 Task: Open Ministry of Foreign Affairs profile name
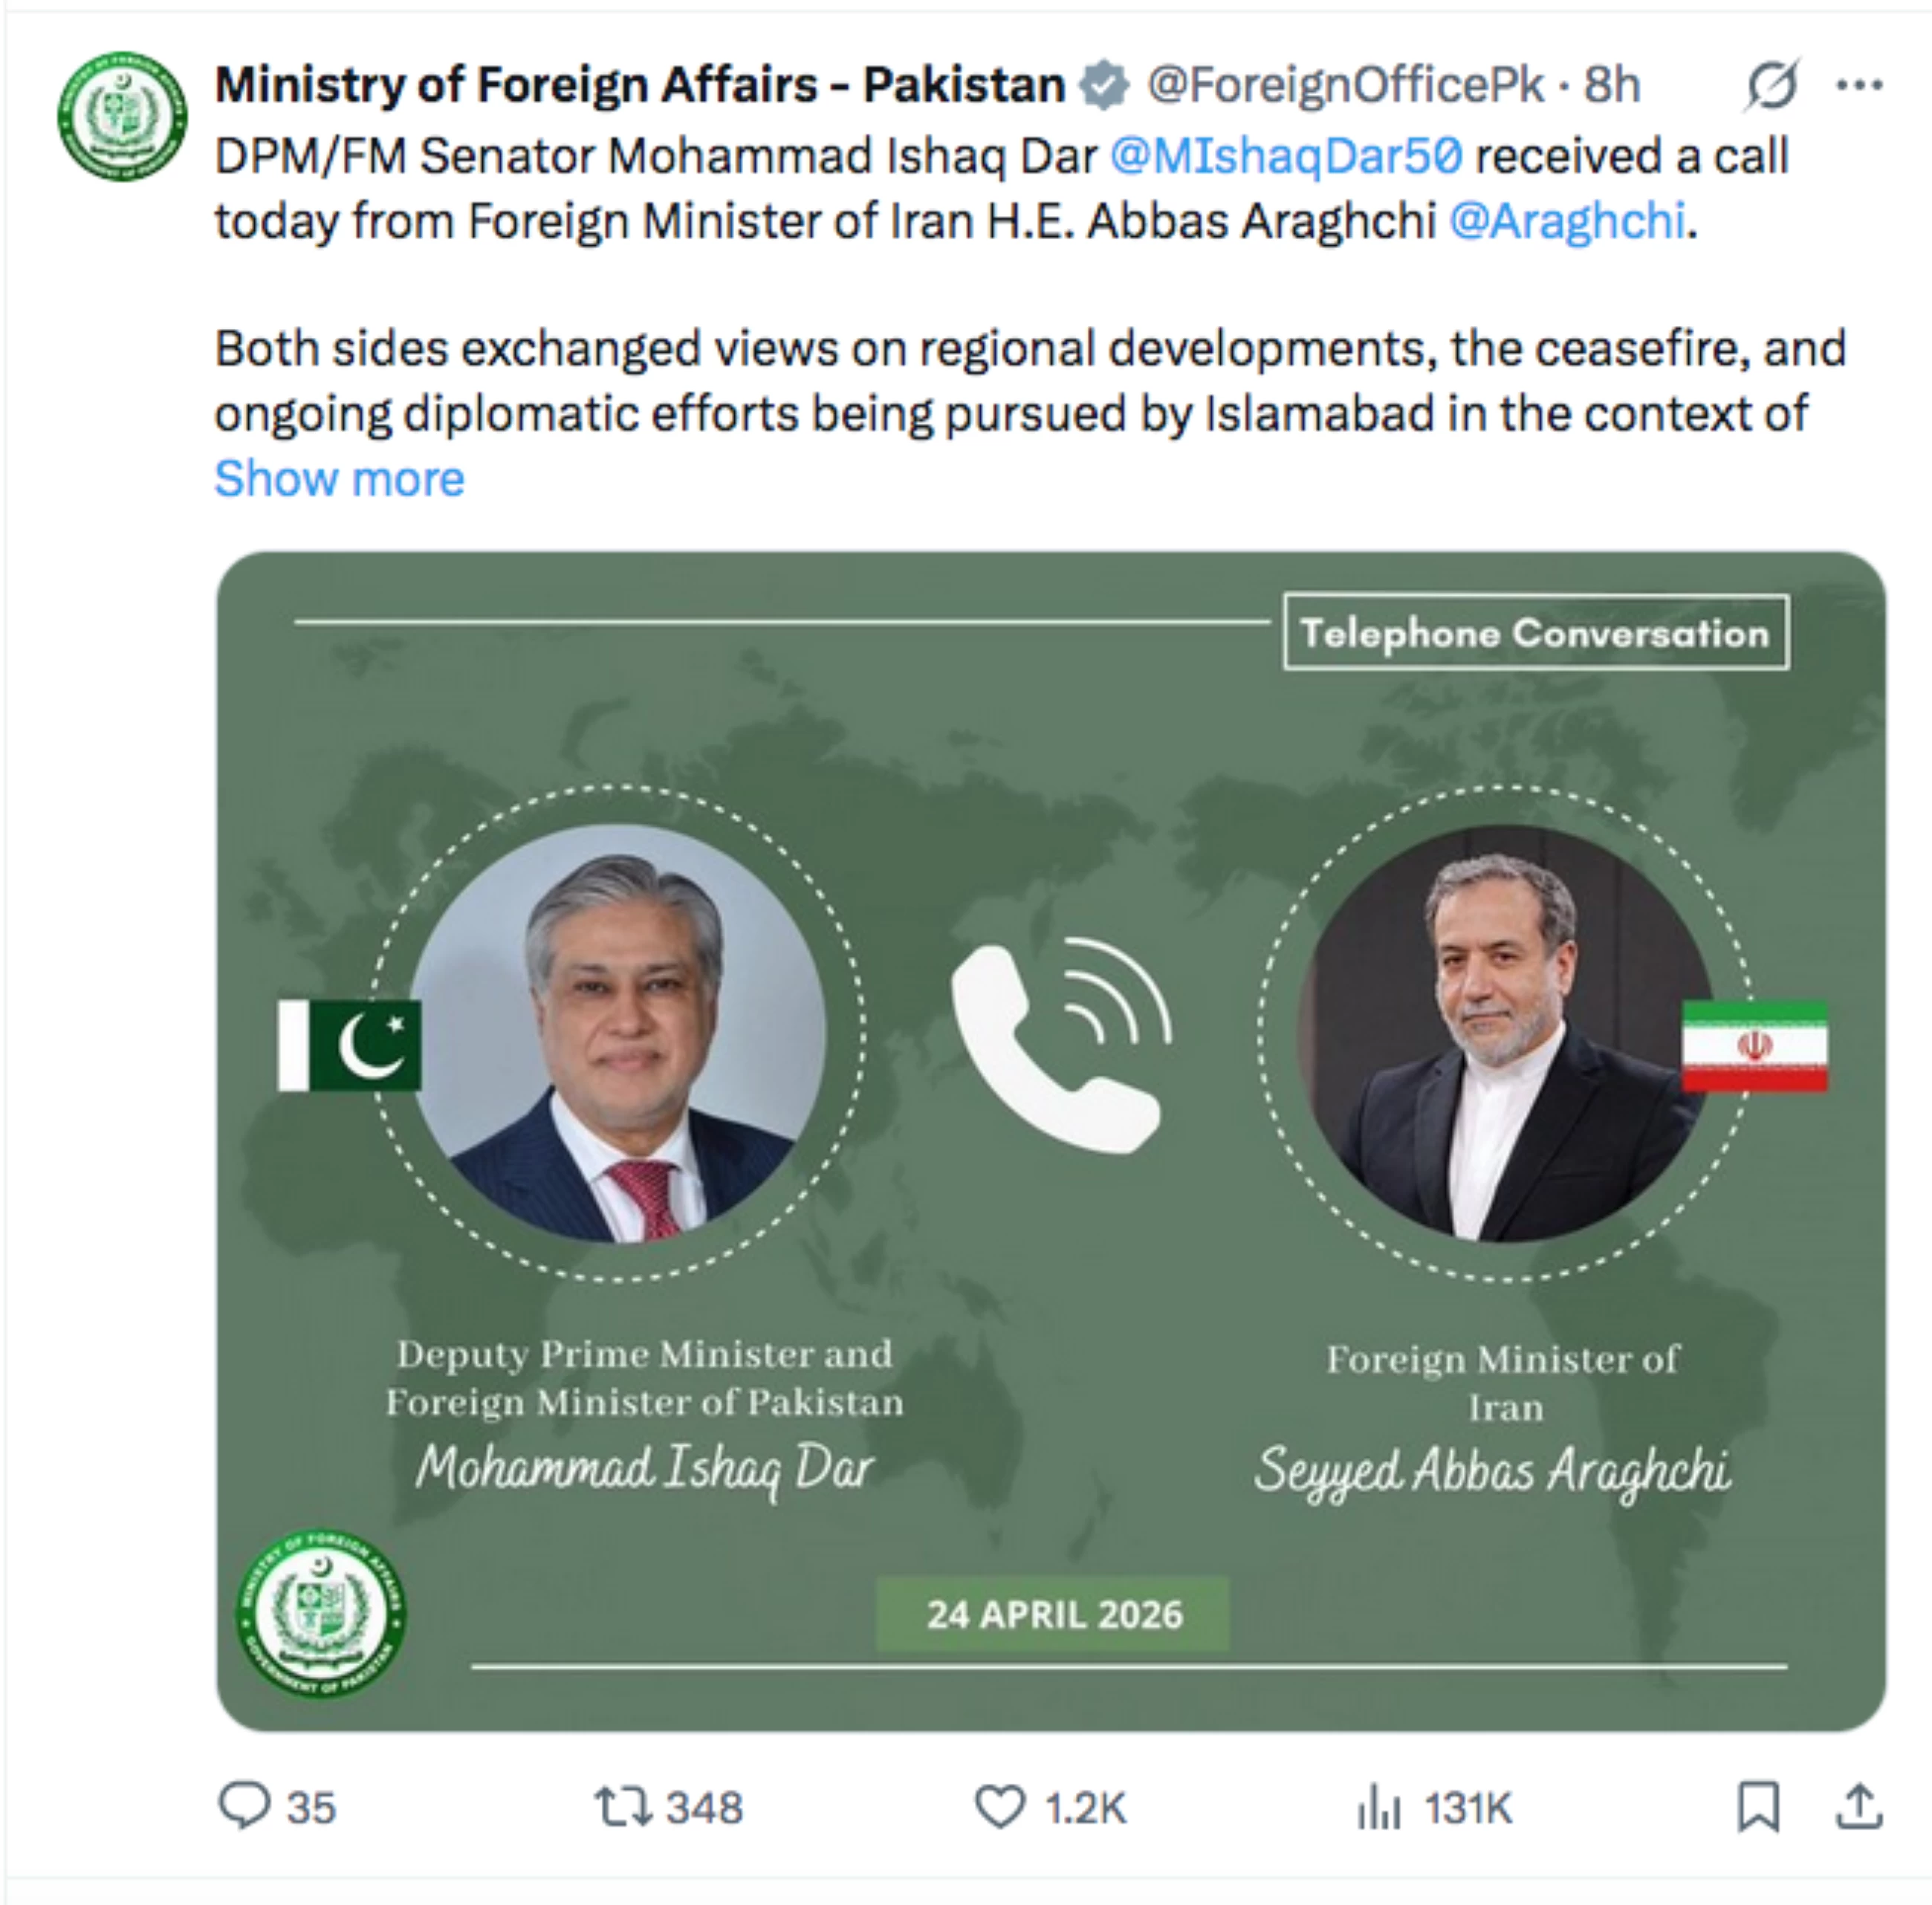click(x=639, y=85)
